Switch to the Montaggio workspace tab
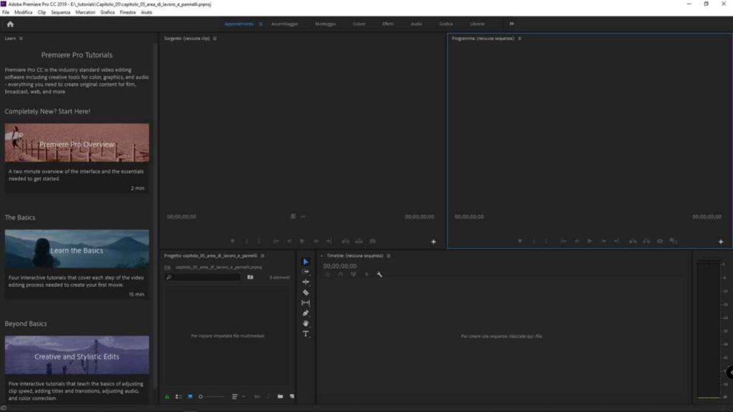The height and width of the screenshot is (412, 733). 326,23
